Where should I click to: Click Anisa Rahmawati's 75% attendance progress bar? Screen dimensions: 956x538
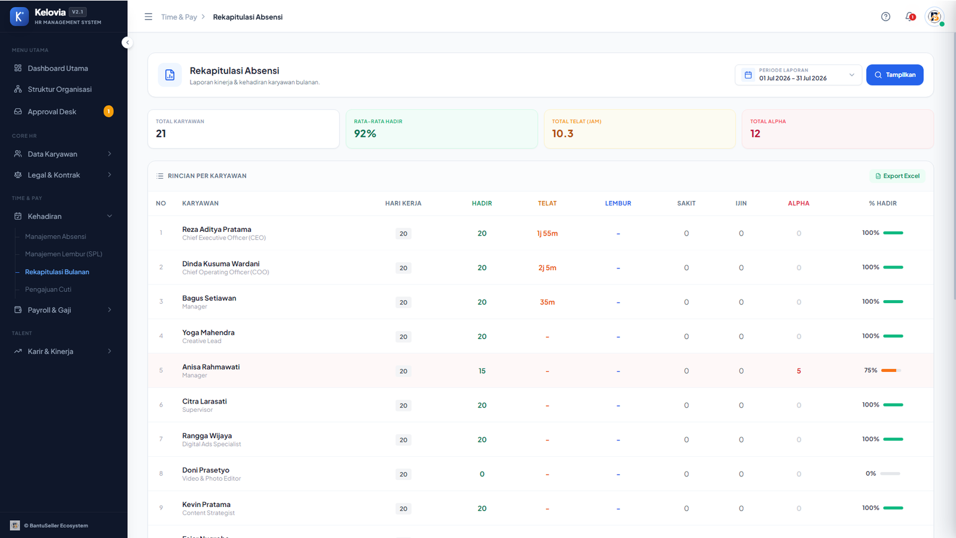tap(891, 371)
